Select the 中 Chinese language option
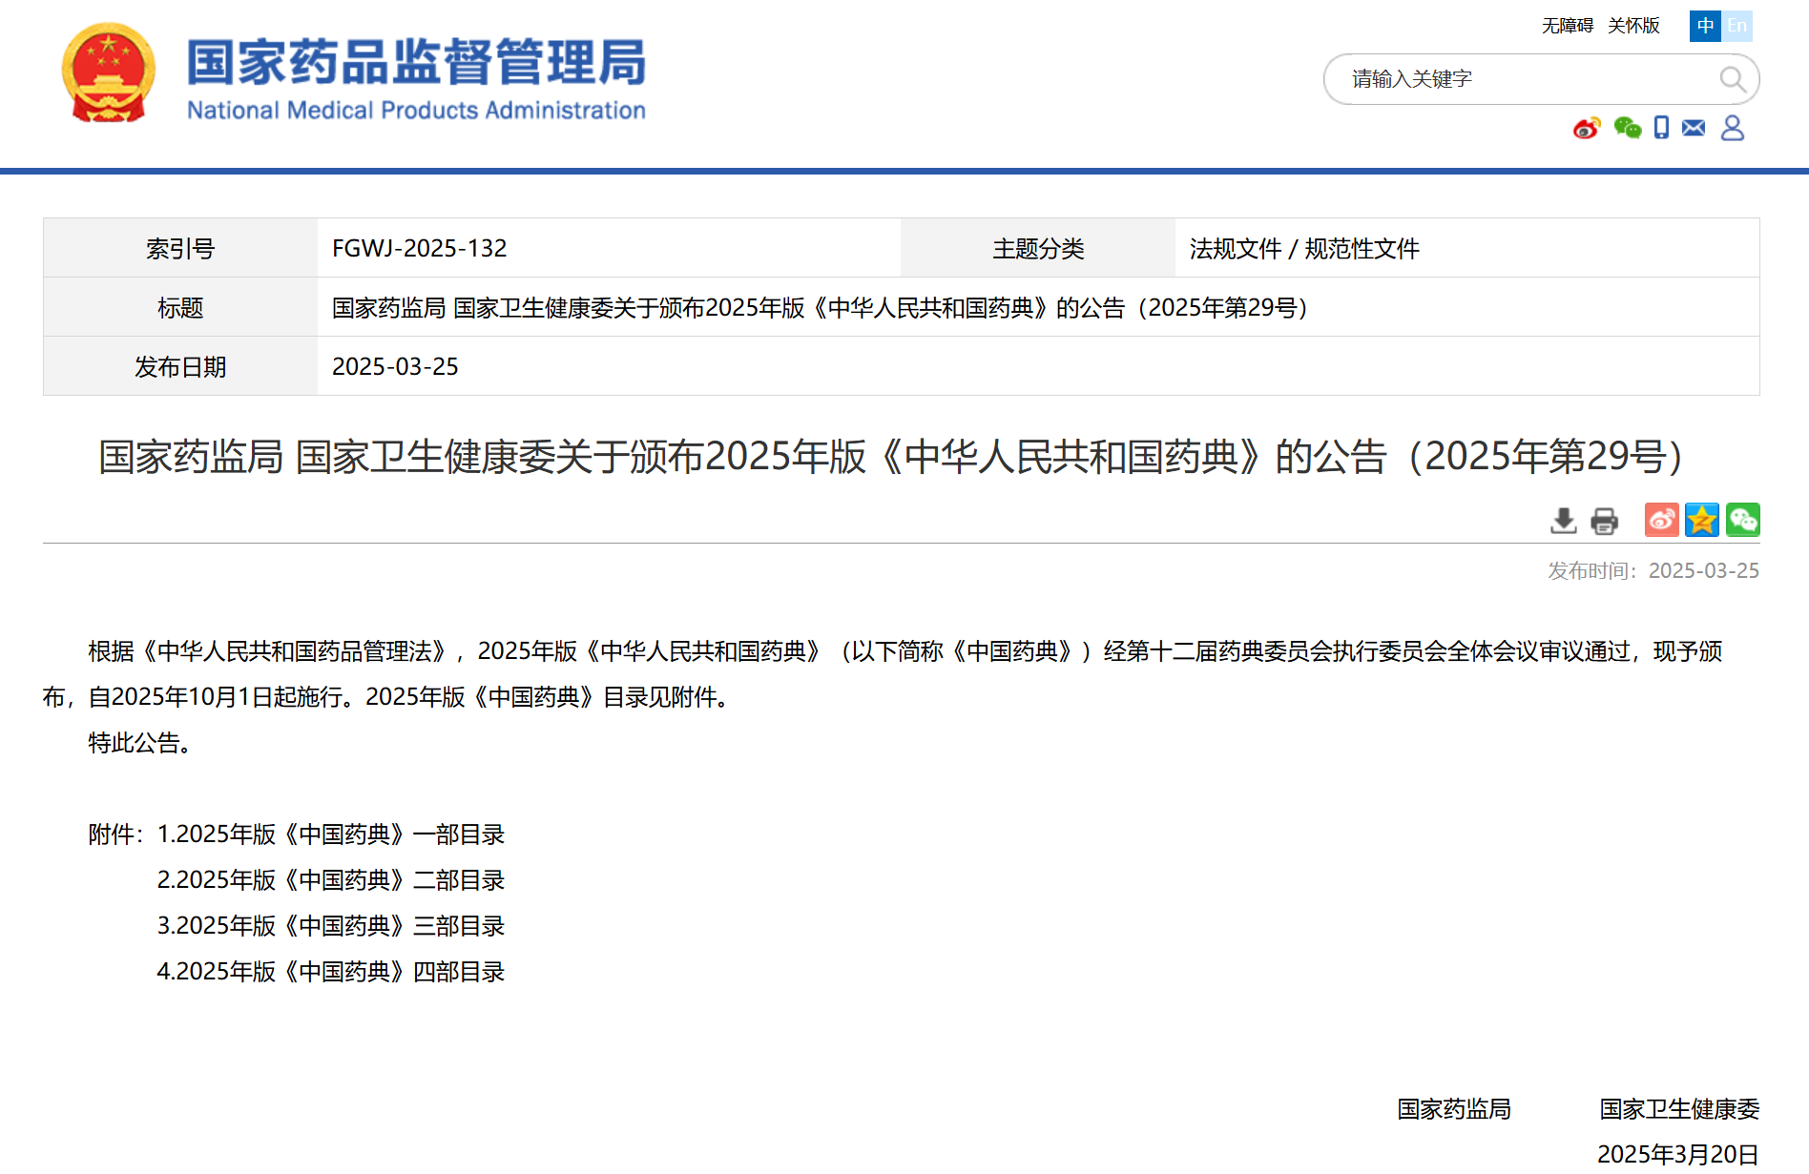The width and height of the screenshot is (1809, 1174). (x=1705, y=26)
